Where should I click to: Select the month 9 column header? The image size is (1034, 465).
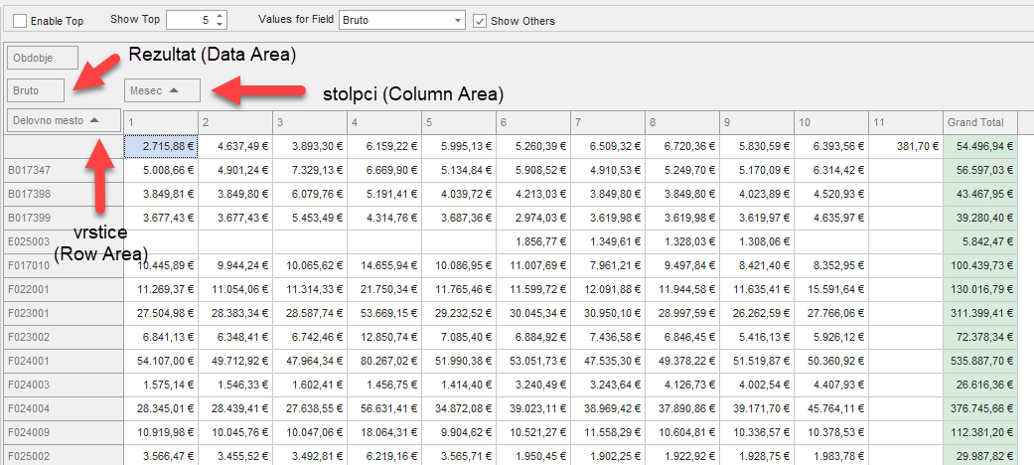coord(756,122)
